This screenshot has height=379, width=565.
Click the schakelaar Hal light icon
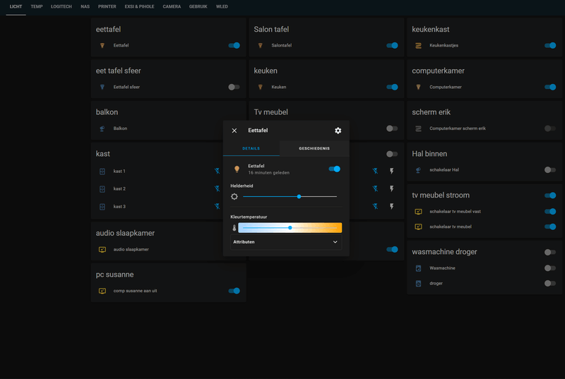pos(418,170)
